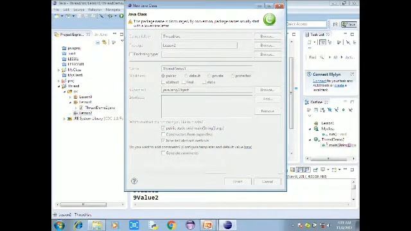Image resolution: width=411 pixels, height=231 pixels.
Task: Toggle public static void main method stub checkbox
Action: (x=163, y=128)
